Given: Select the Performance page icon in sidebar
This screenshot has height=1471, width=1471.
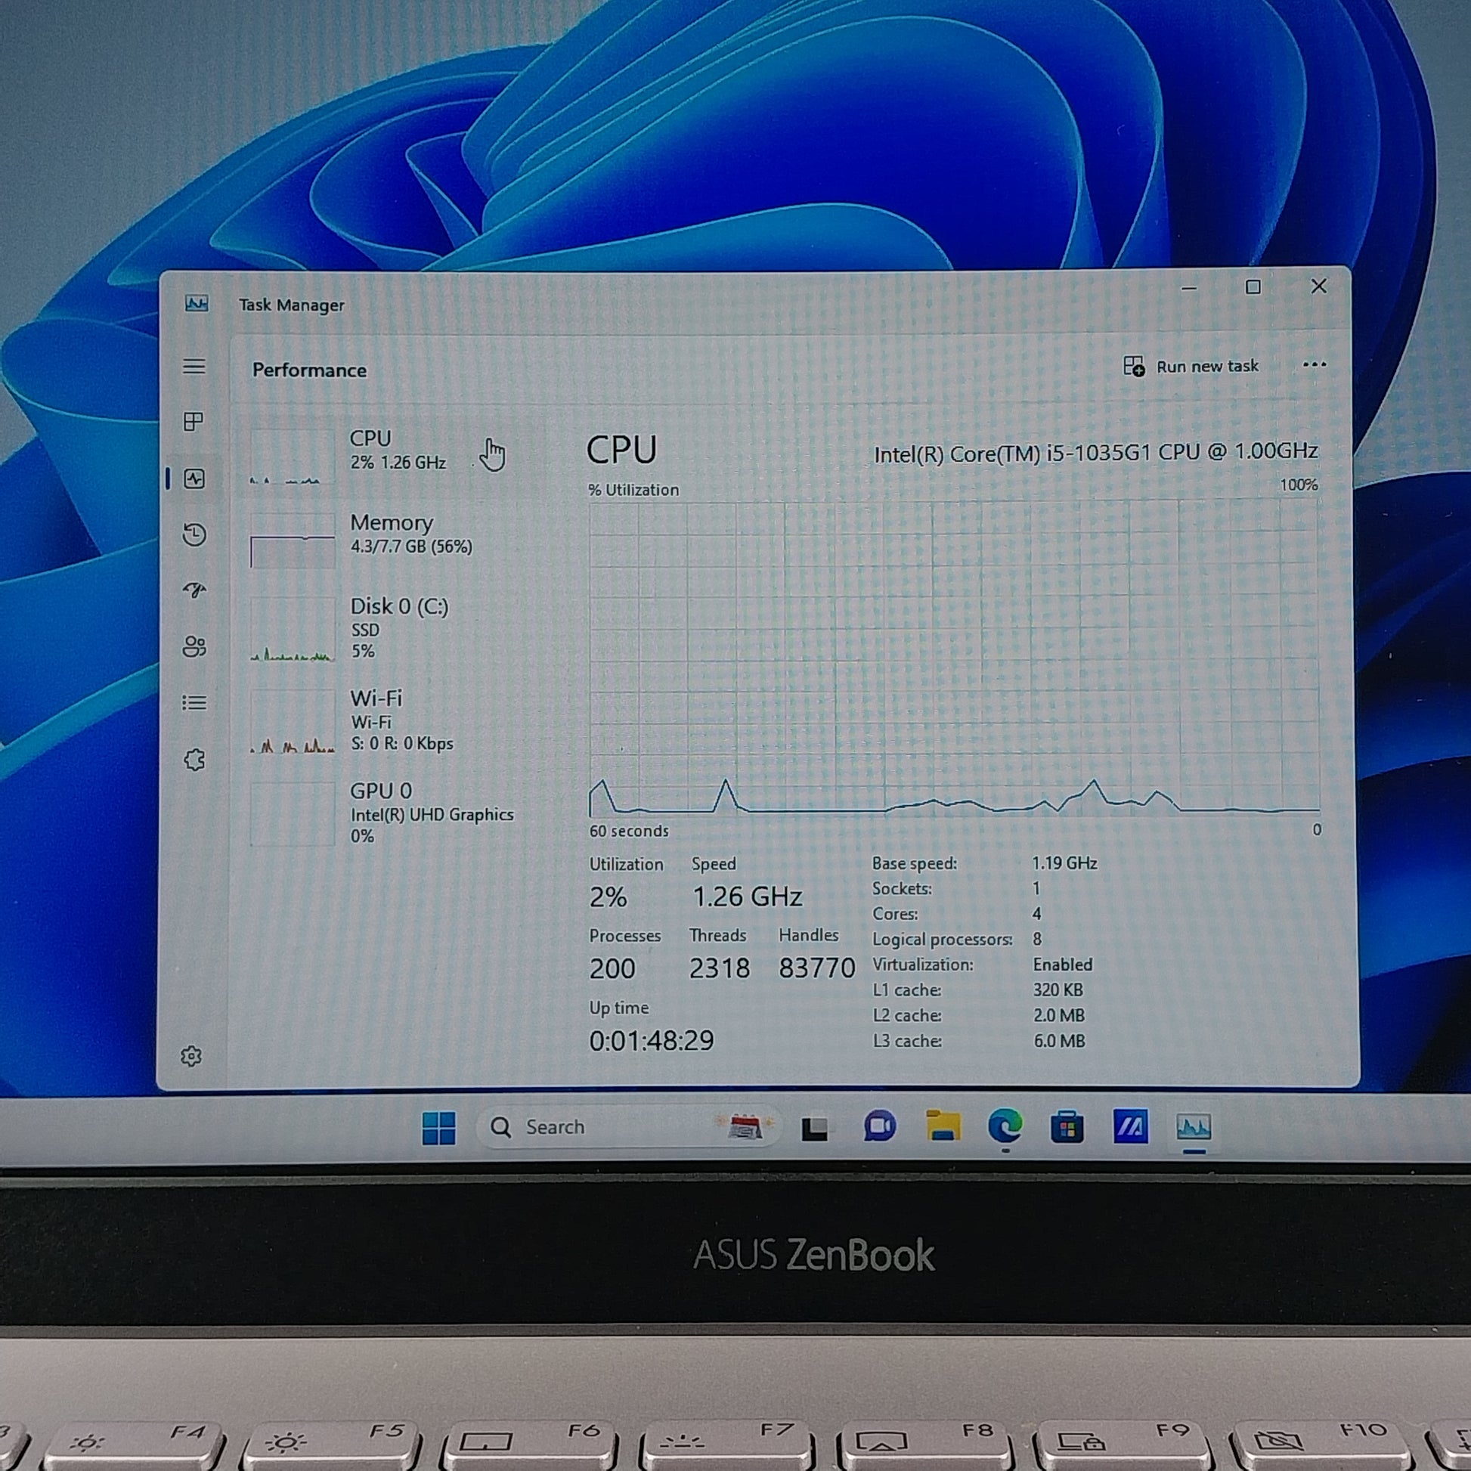Looking at the screenshot, I should [x=194, y=479].
